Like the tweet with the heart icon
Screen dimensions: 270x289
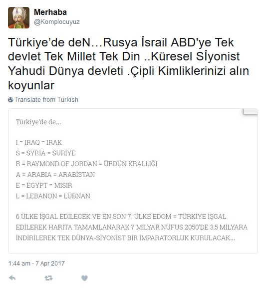tap(85, 278)
